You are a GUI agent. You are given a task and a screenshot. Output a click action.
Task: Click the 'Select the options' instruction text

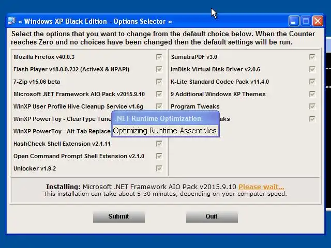[163, 38]
